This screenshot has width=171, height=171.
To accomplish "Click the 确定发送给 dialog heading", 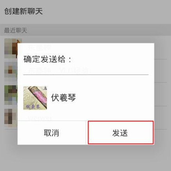I will pos(47,59).
